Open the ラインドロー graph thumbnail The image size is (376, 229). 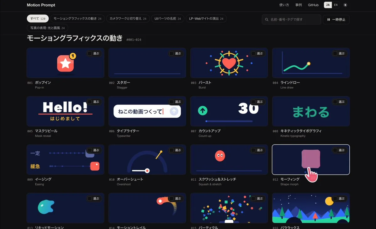[x=311, y=63]
